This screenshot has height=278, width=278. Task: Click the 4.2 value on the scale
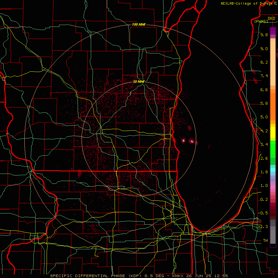[x=264, y=131]
